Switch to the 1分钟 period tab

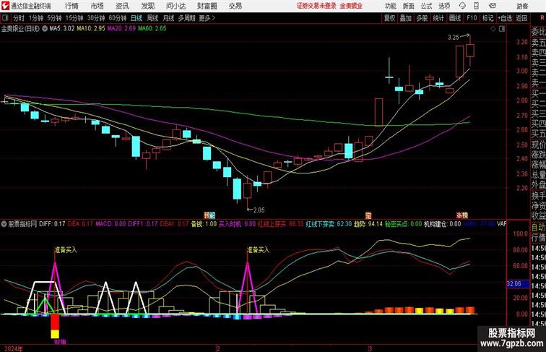click(36, 18)
